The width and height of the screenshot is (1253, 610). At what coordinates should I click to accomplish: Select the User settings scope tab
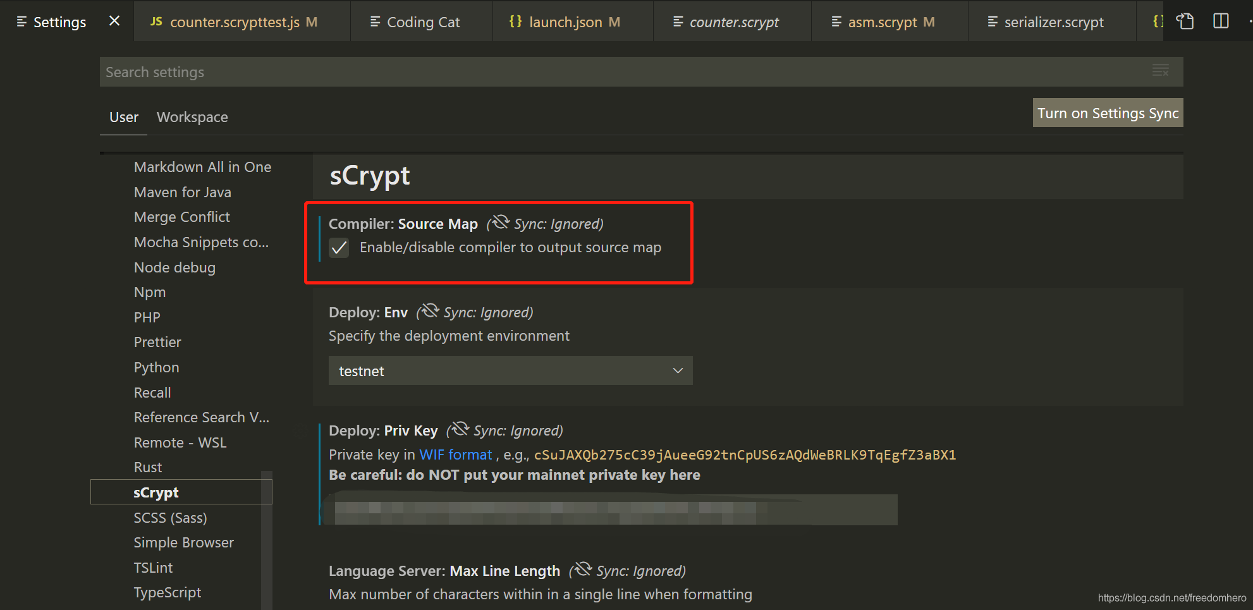pos(124,117)
